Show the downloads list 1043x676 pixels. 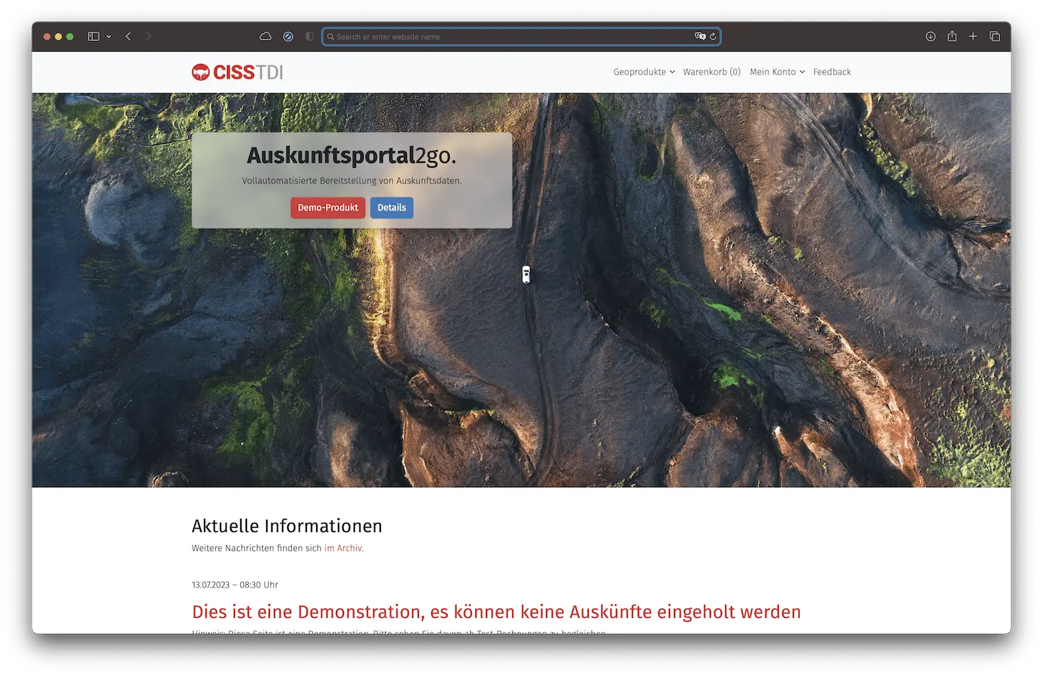(930, 36)
